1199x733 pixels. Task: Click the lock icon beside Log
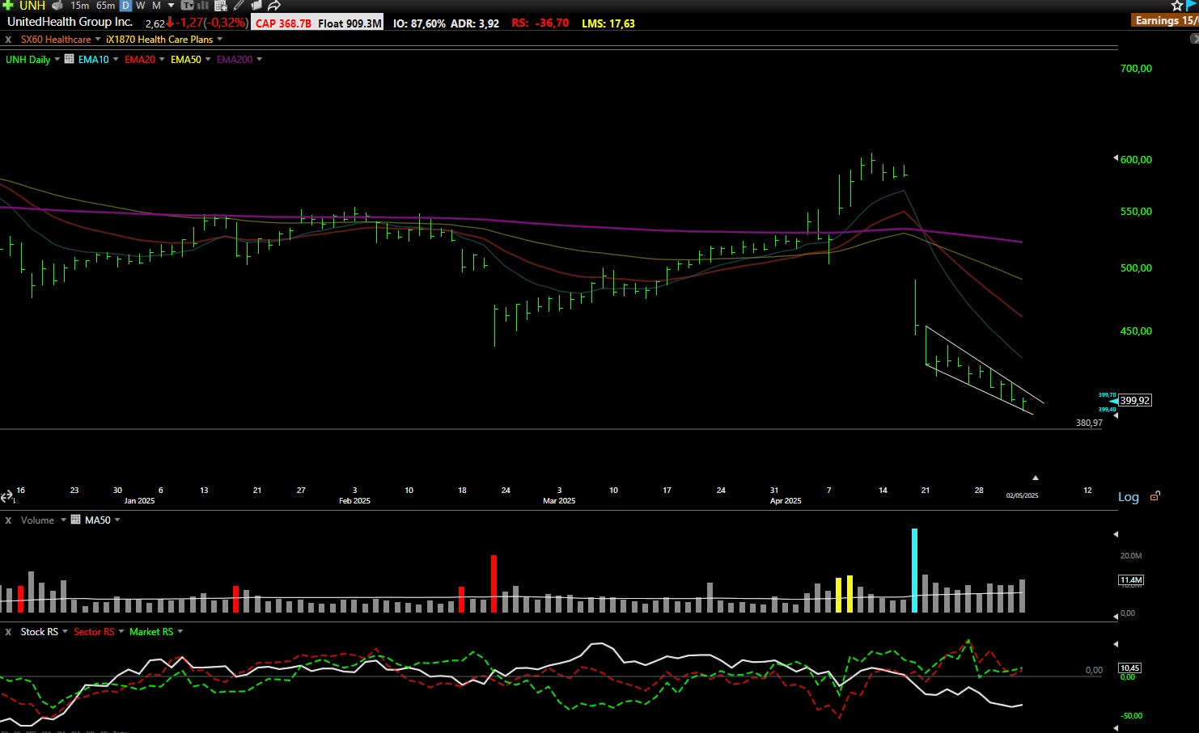tap(1155, 496)
